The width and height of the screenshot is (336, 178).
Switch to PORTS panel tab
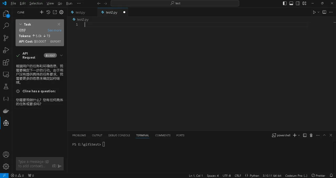[180, 135]
